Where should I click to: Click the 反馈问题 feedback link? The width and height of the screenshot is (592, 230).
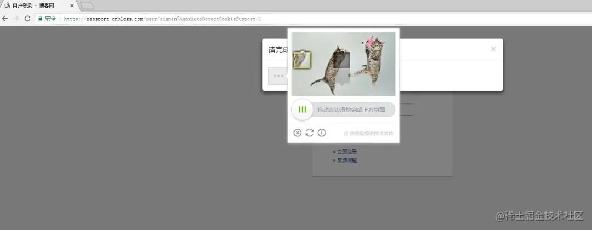pyautogui.click(x=347, y=160)
